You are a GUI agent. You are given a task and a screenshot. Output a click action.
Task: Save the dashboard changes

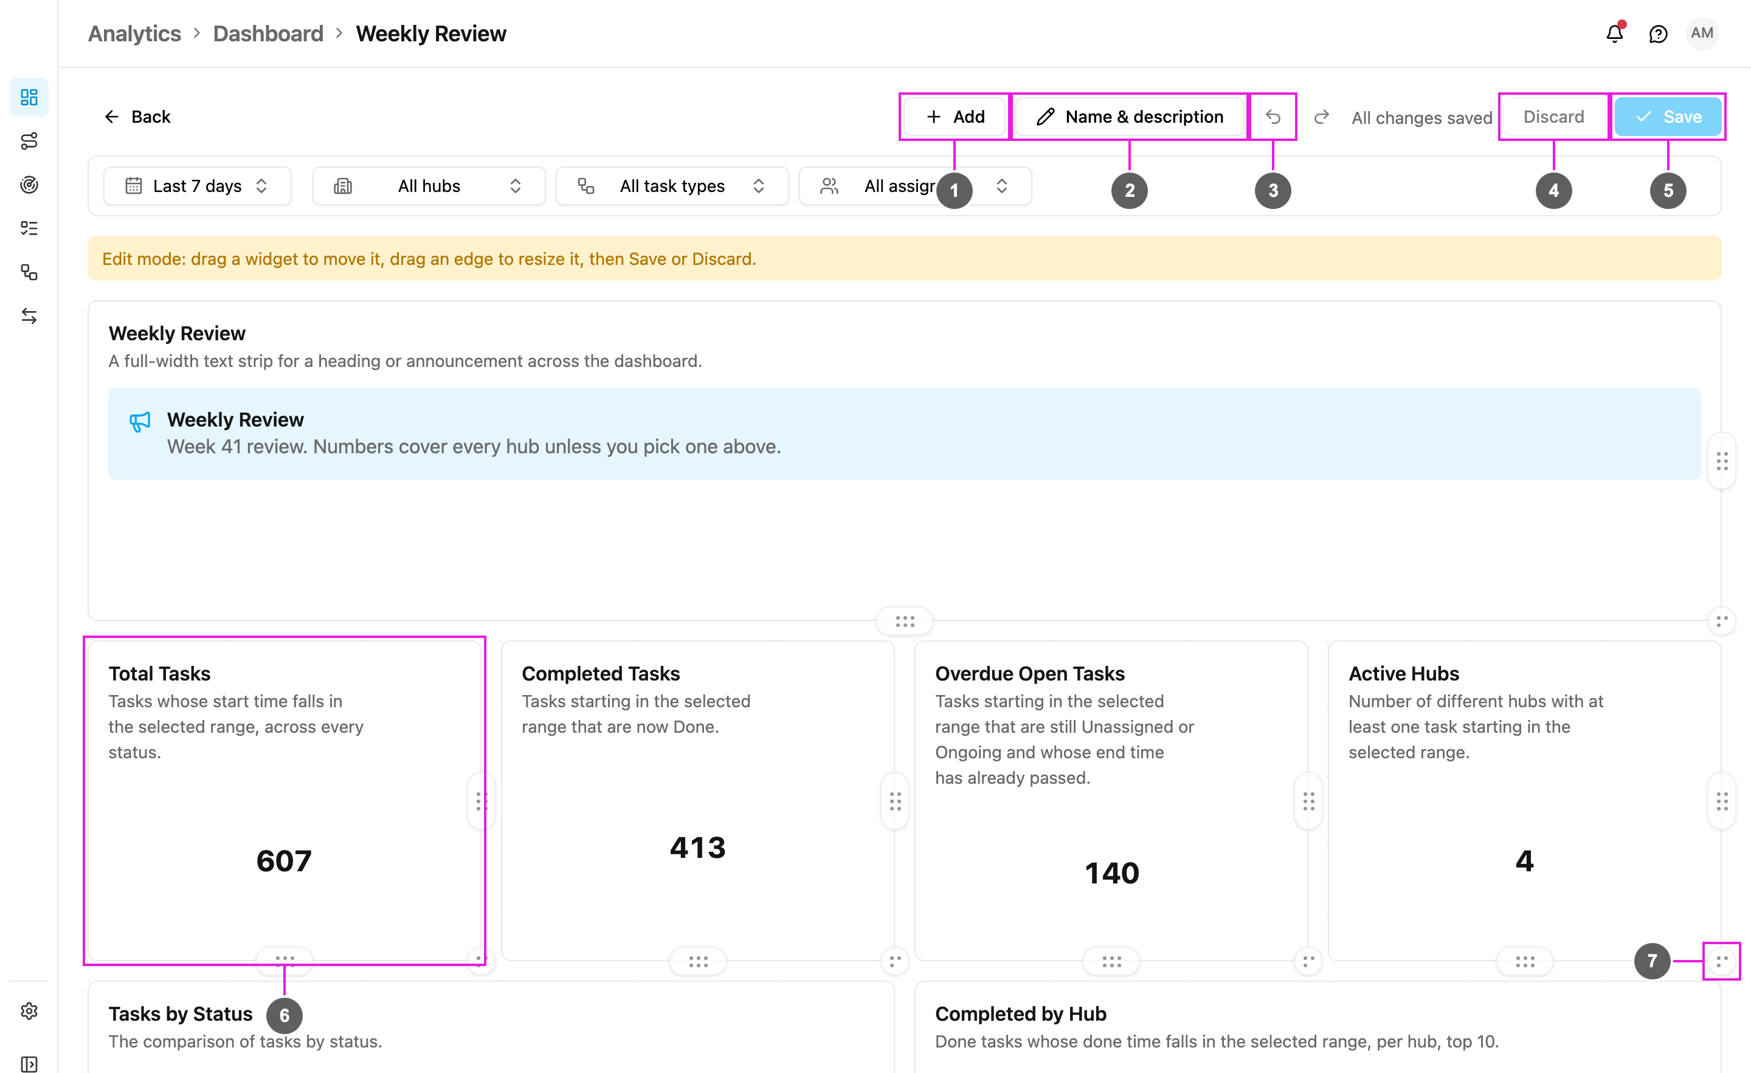[1668, 117]
